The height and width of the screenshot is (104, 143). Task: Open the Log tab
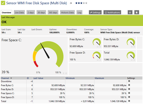click(x=79, y=12)
